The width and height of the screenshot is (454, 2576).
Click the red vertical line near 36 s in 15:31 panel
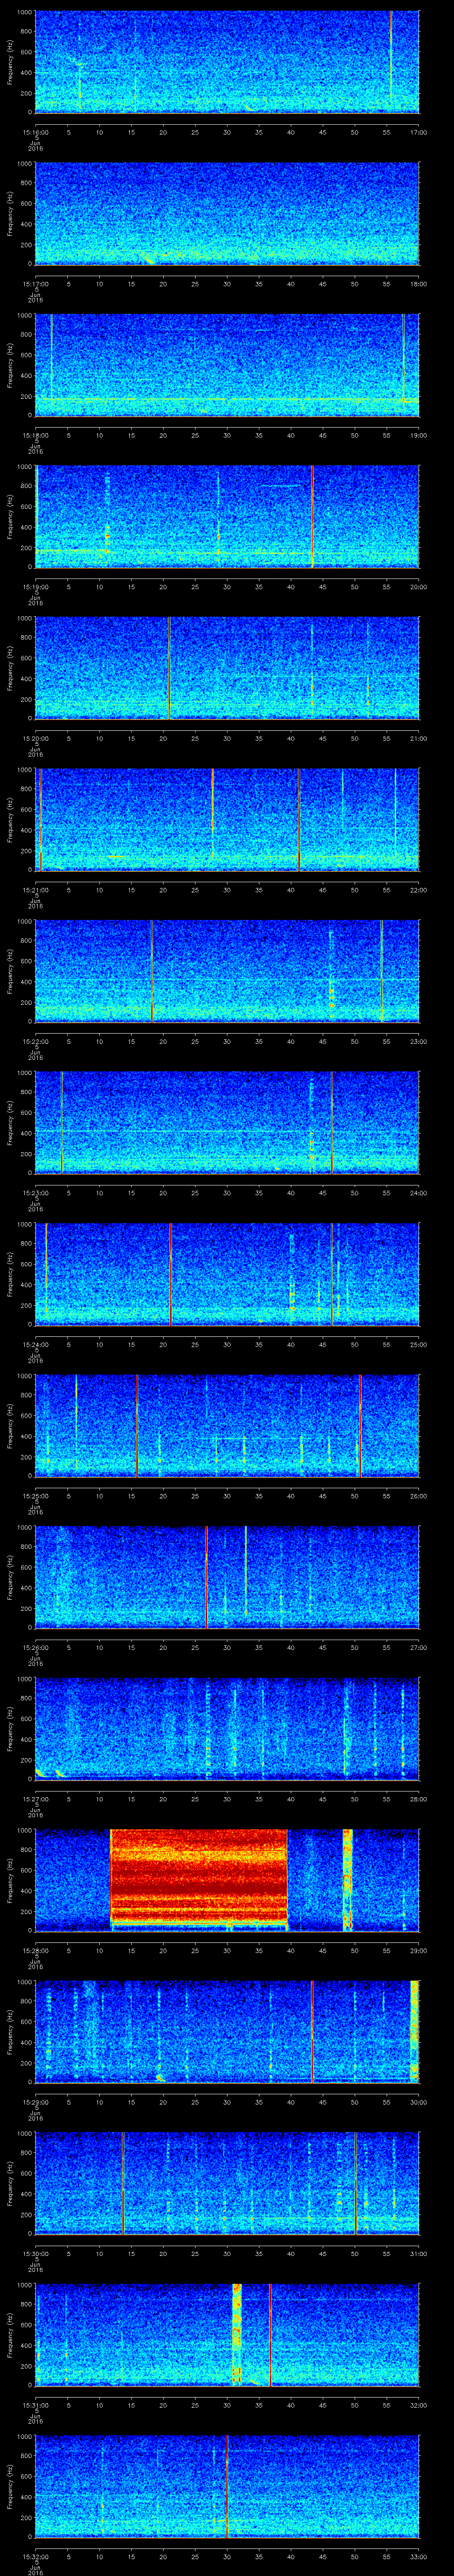270,2334
